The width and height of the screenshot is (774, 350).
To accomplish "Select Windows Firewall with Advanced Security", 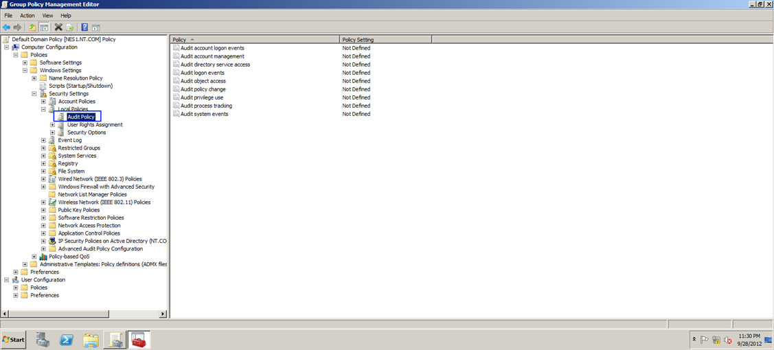I will pyautogui.click(x=106, y=187).
